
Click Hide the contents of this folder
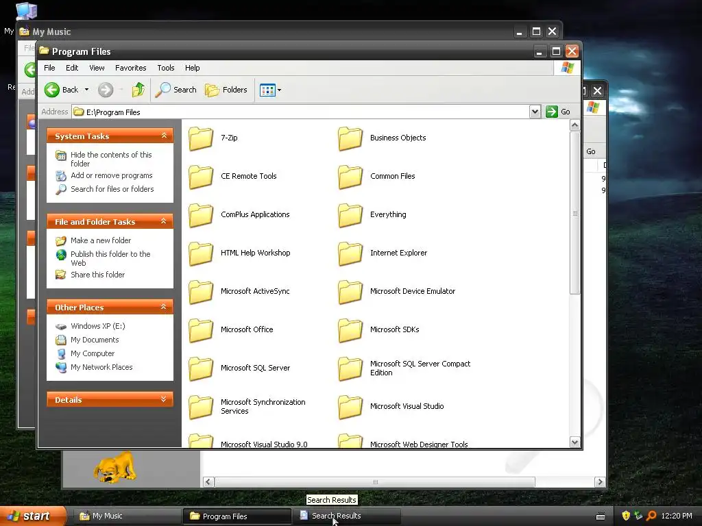point(111,159)
